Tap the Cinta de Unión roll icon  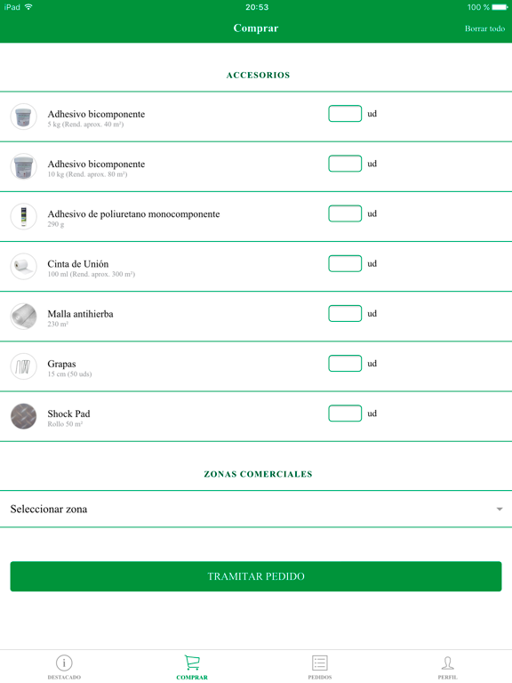coord(23,266)
